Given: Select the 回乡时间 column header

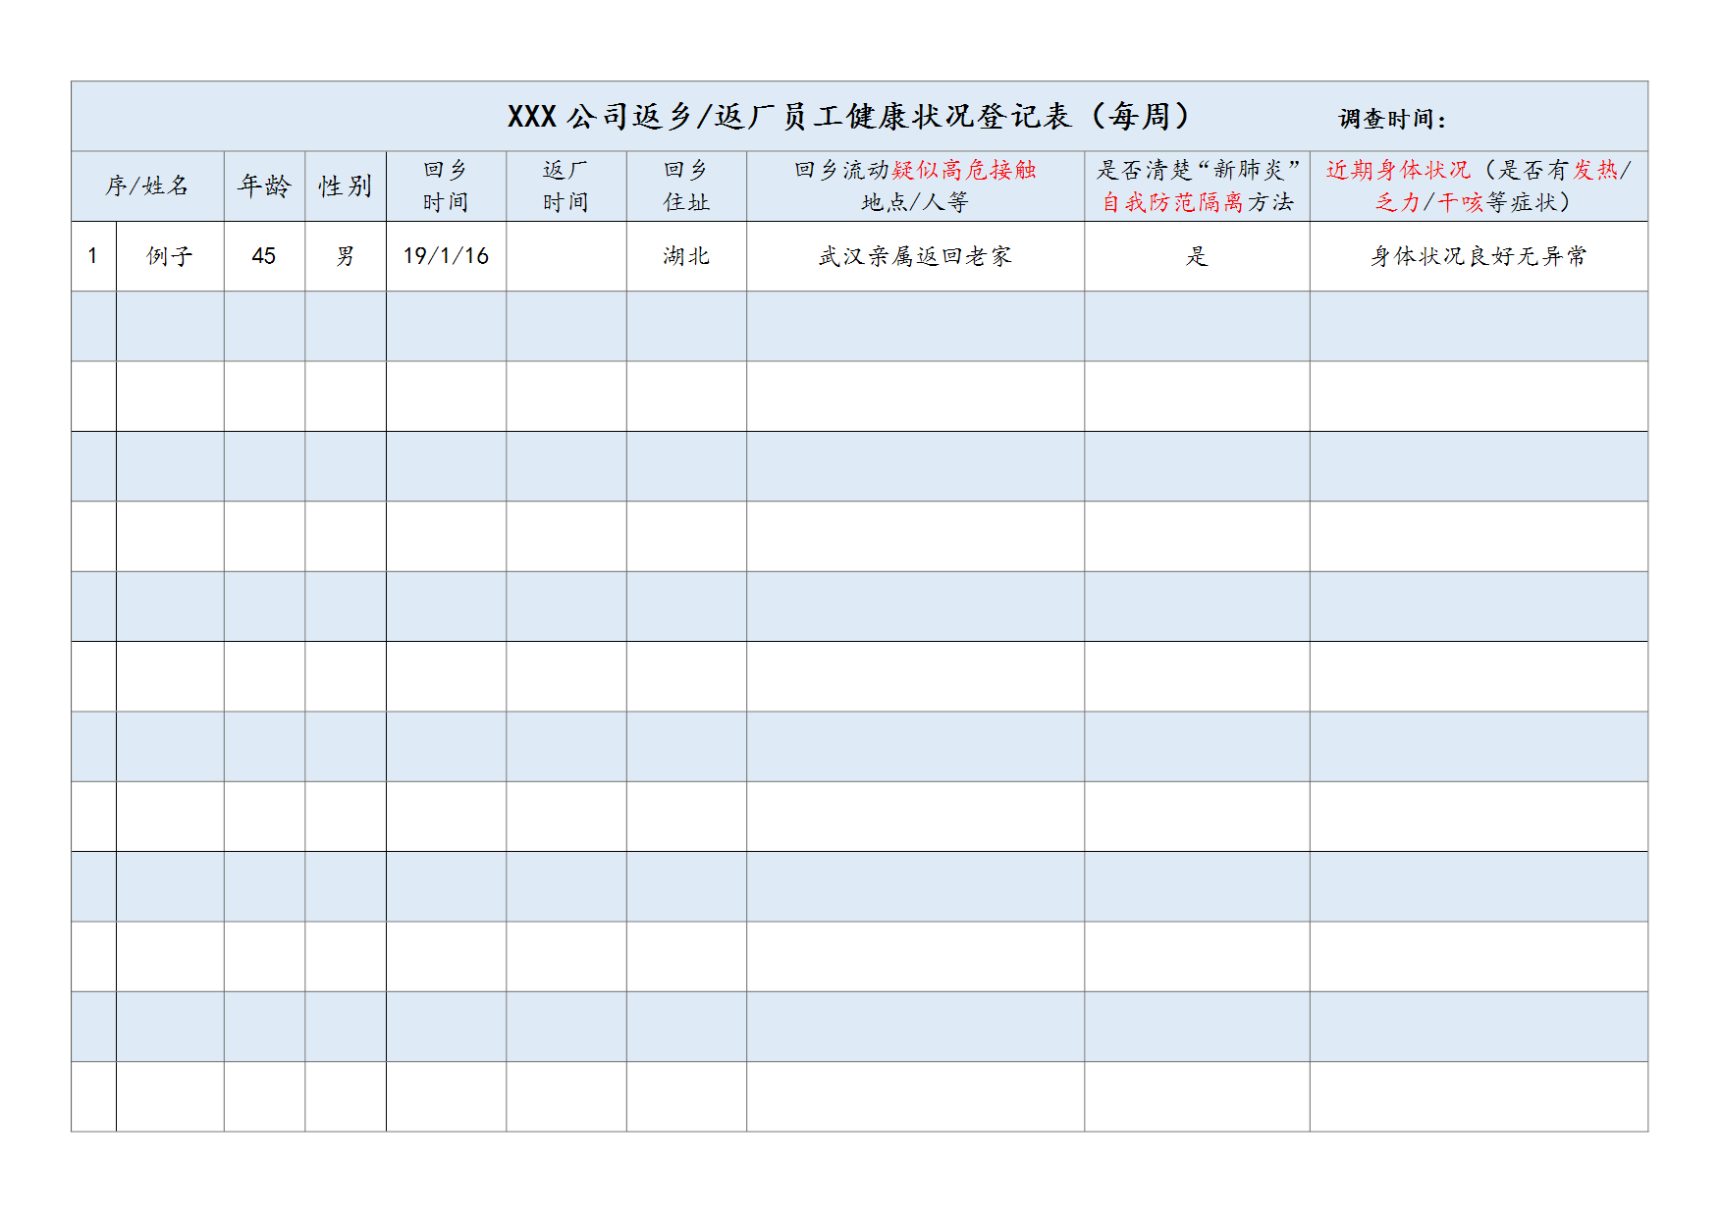Looking at the screenshot, I should tap(446, 185).
